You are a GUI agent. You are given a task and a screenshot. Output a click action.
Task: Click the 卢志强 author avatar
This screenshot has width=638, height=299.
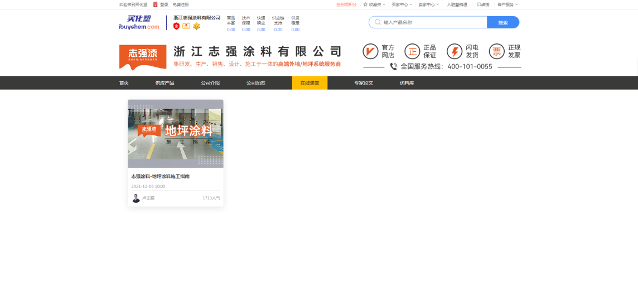click(136, 198)
